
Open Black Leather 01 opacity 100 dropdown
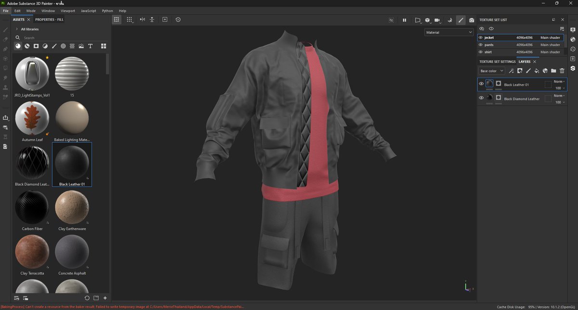[x=560, y=88]
